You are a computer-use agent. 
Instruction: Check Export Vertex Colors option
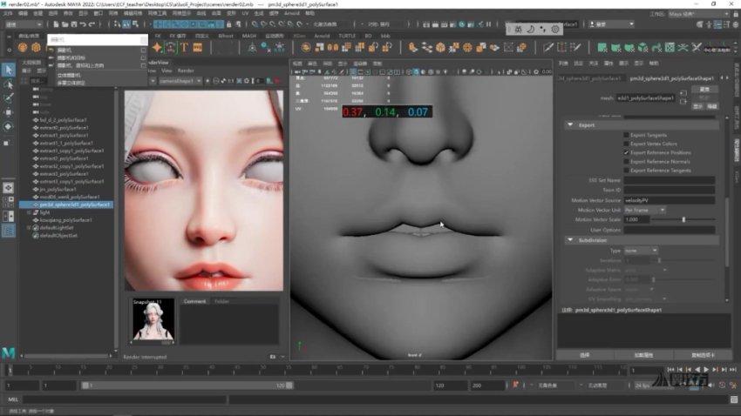[626, 144]
